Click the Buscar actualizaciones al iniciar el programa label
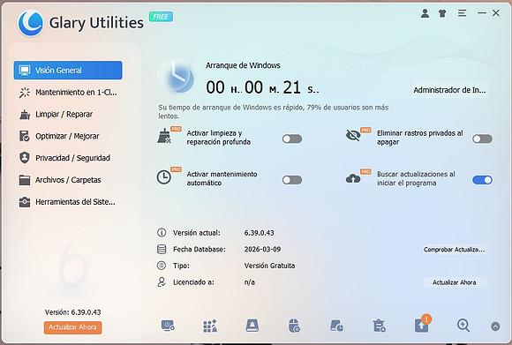Viewport: 512px width, 345px height. (x=416, y=178)
